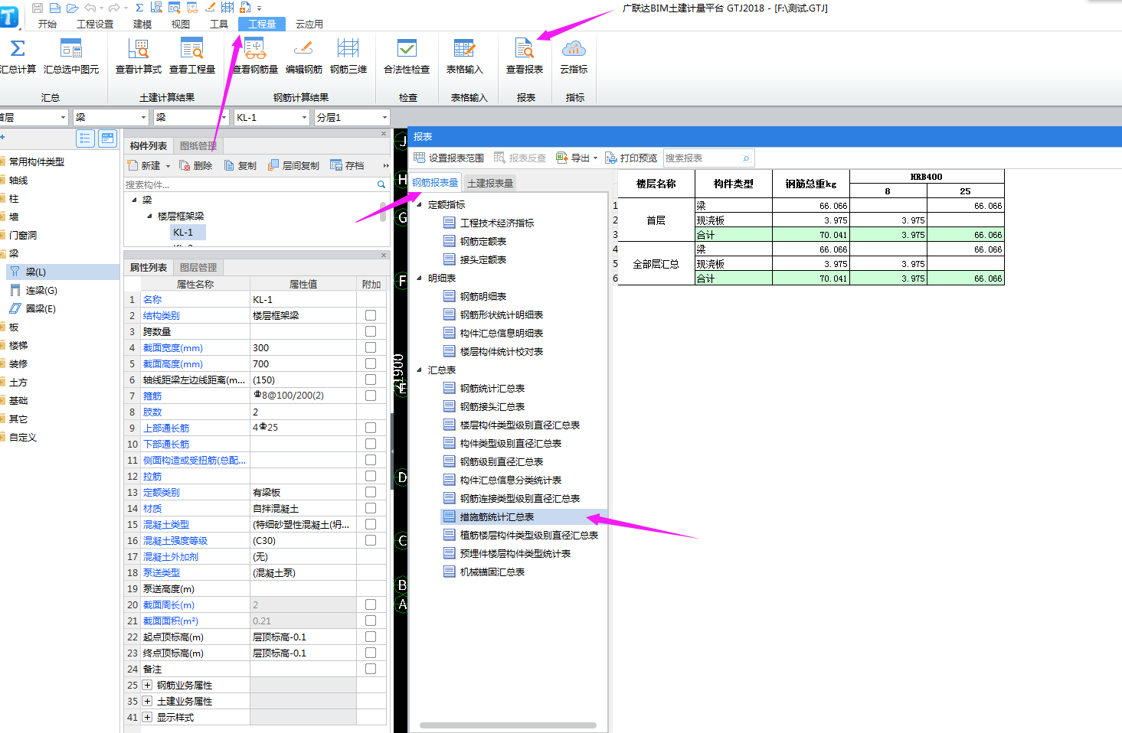Open 查看工程量 ribbon tool

tap(192, 56)
